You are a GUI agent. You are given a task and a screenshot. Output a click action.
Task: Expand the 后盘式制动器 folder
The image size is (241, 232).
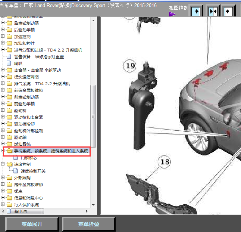tap(3, 23)
